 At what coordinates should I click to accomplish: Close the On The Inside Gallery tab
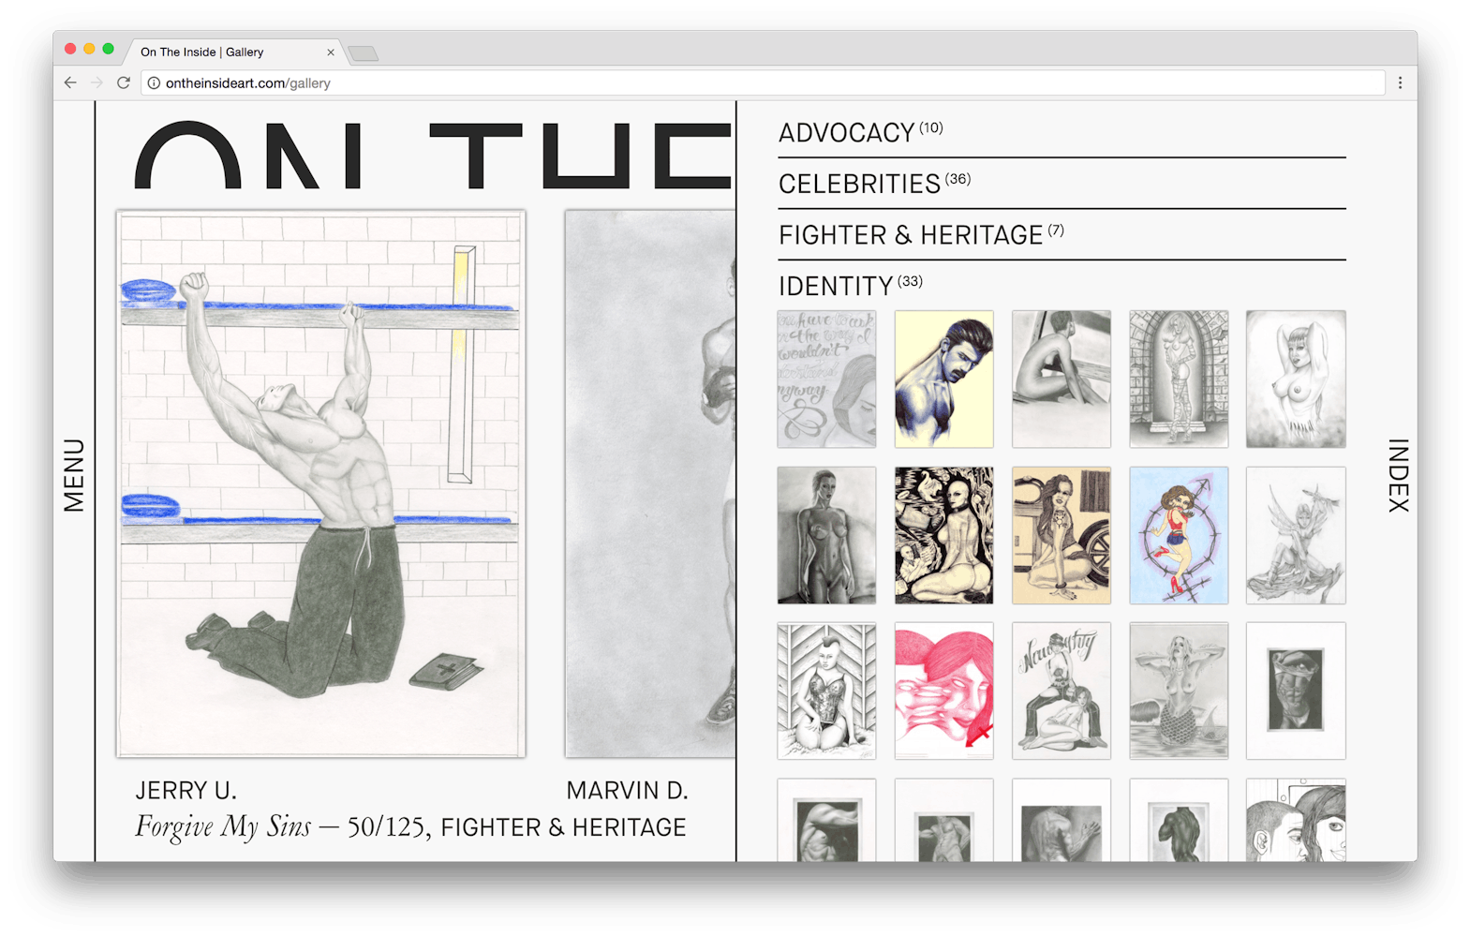(x=330, y=52)
